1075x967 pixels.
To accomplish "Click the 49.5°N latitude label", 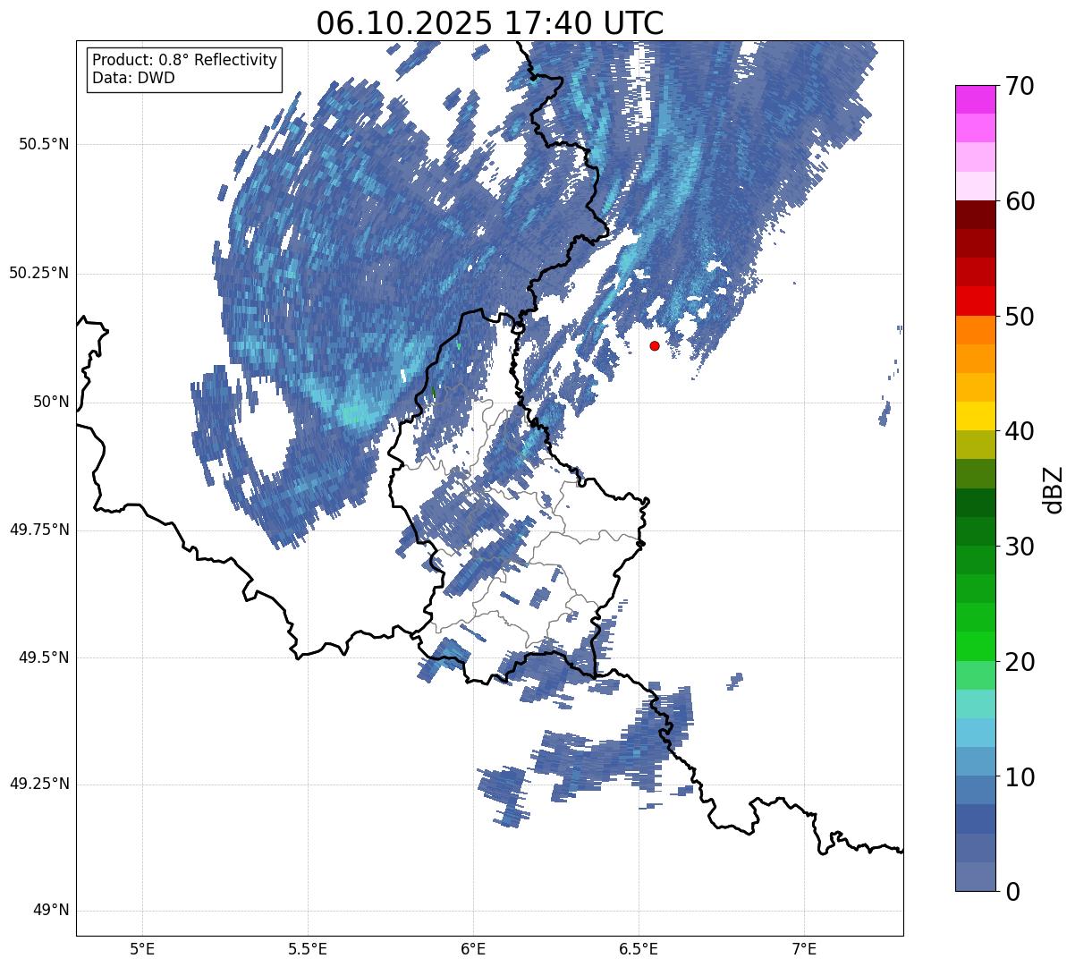I will point(44,657).
